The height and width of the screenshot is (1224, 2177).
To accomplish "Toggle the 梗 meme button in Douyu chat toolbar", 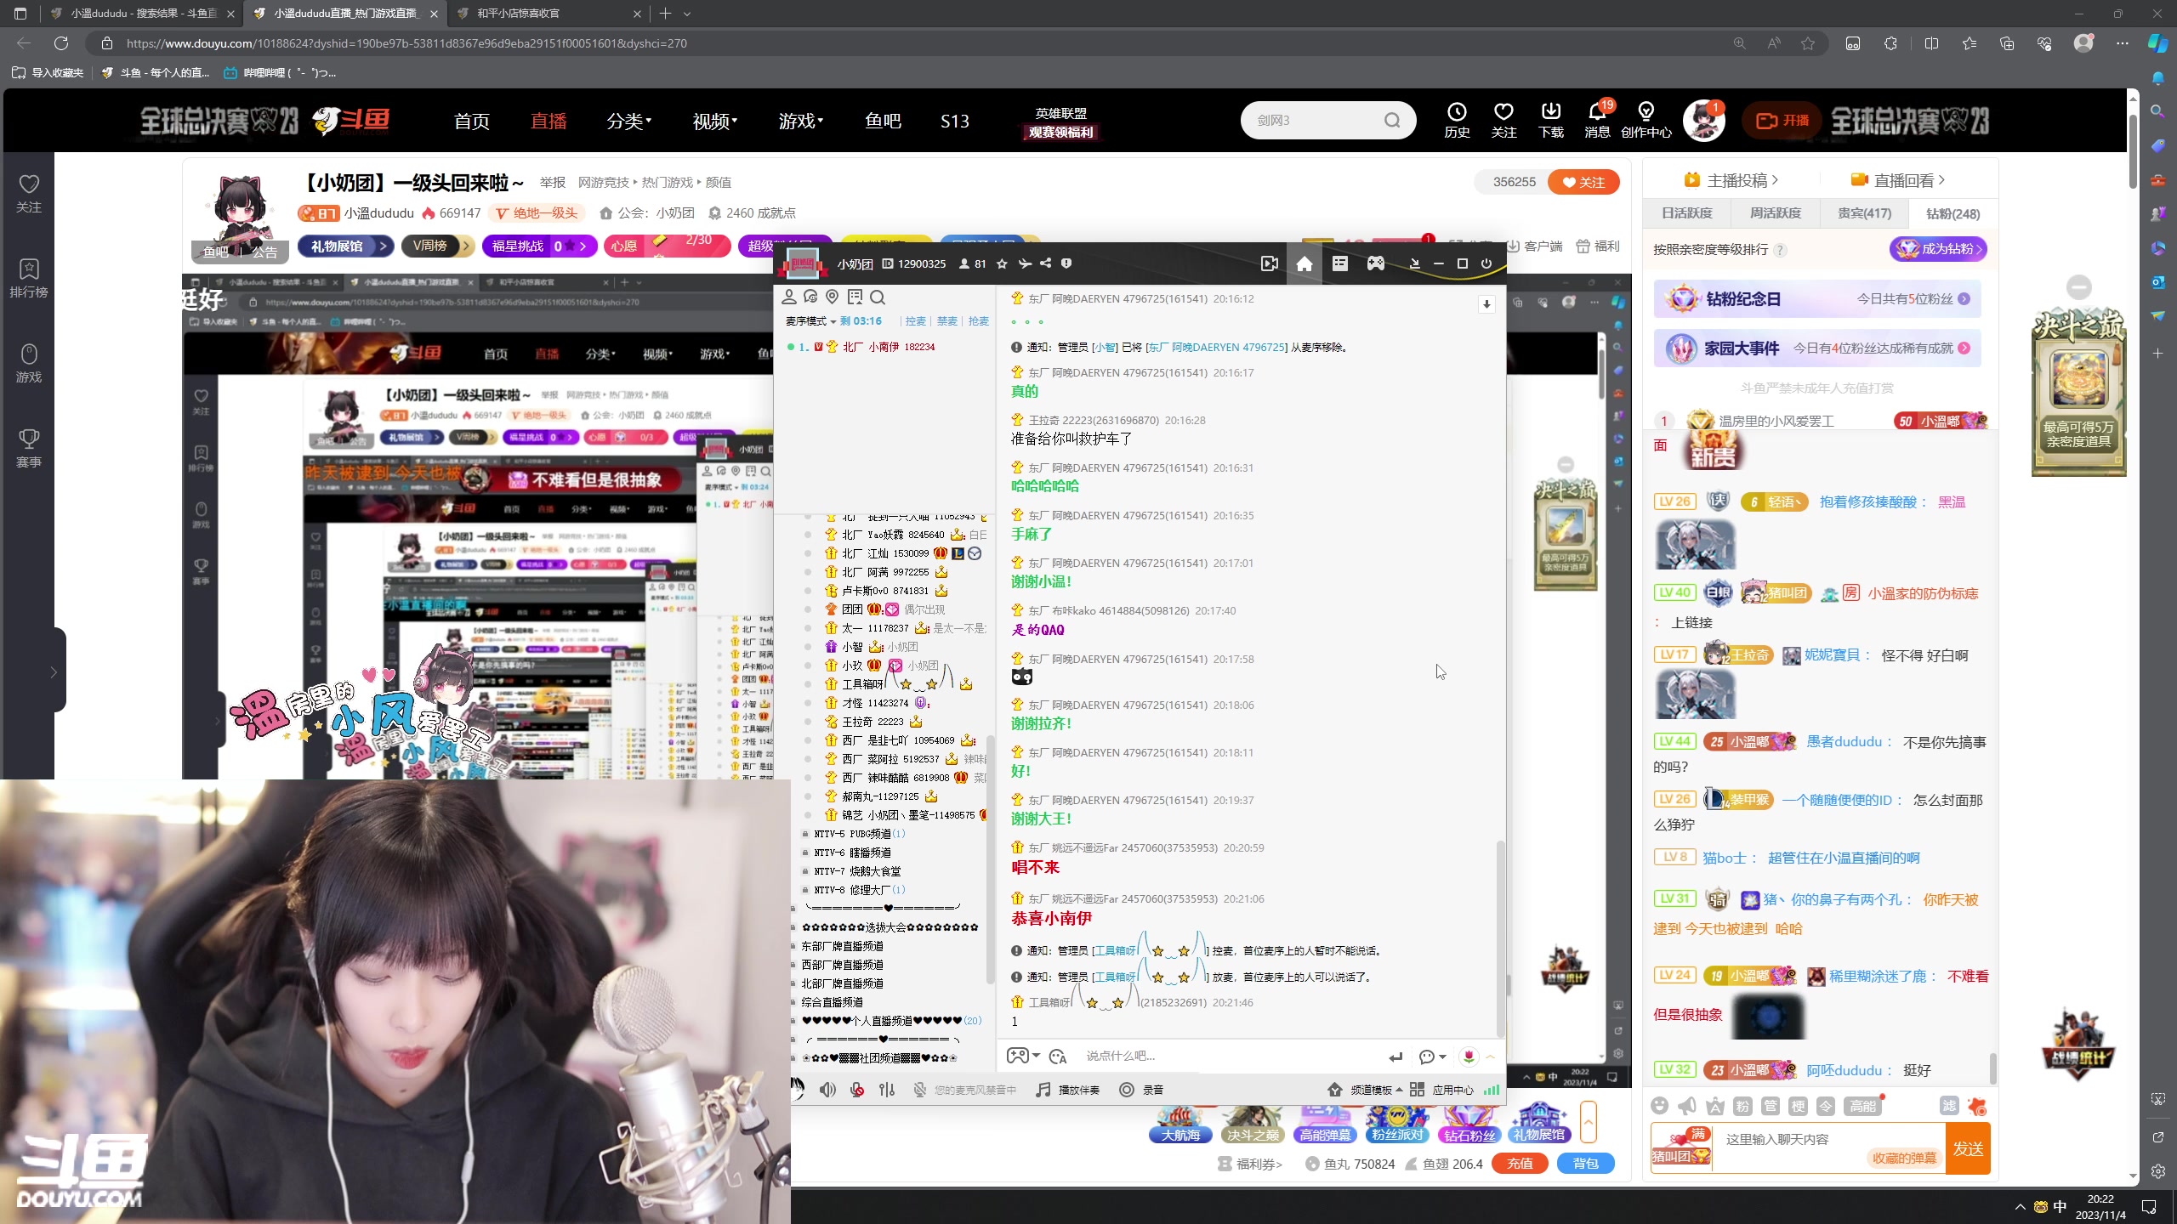I will click(1798, 1105).
